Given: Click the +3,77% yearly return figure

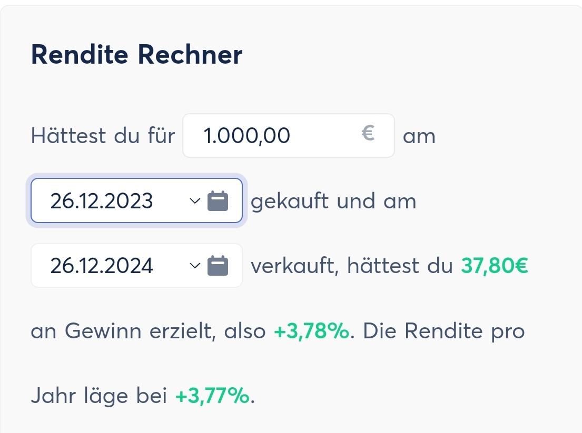Looking at the screenshot, I should 212,396.
